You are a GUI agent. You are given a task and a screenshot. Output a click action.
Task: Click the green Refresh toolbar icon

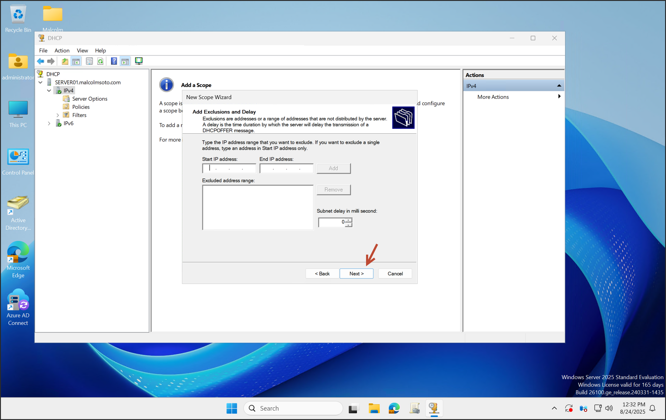pyautogui.click(x=100, y=61)
